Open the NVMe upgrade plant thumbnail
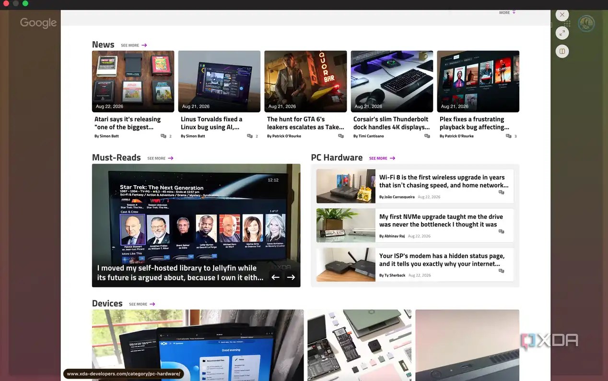Viewport: 608px width, 381px height. pyautogui.click(x=346, y=226)
